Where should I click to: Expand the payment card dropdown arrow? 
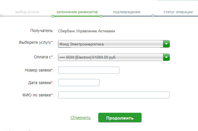tap(166, 57)
